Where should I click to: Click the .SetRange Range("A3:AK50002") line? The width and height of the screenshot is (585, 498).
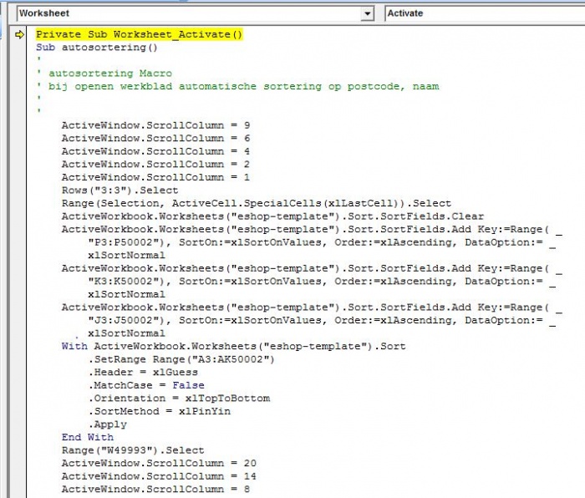click(181, 359)
